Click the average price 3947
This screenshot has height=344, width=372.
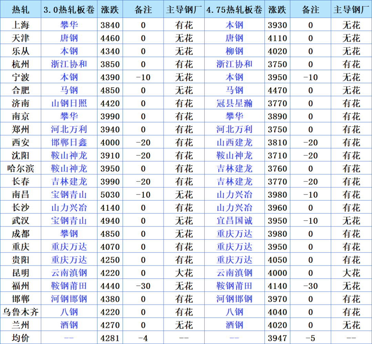[277, 338]
